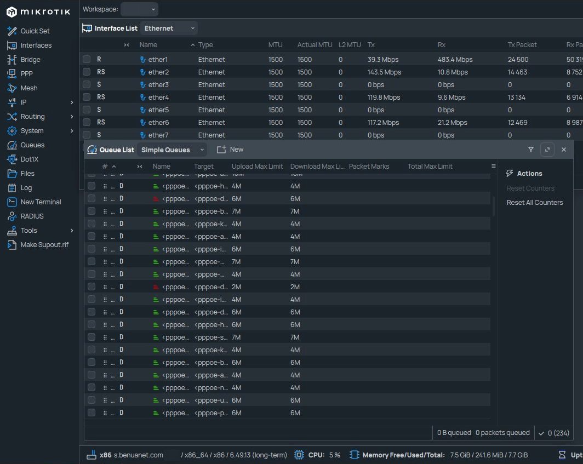
Task: Select the ether6 row checkbox
Action: (87, 123)
